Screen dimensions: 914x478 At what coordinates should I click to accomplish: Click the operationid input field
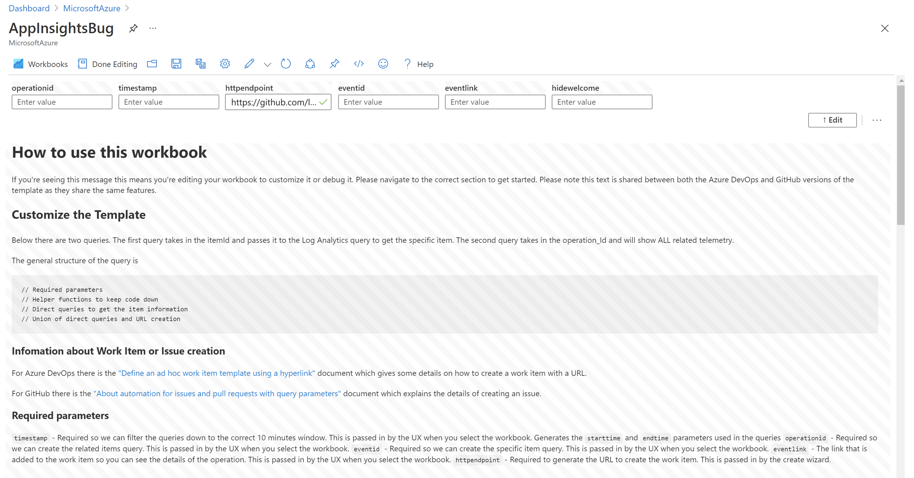click(62, 102)
